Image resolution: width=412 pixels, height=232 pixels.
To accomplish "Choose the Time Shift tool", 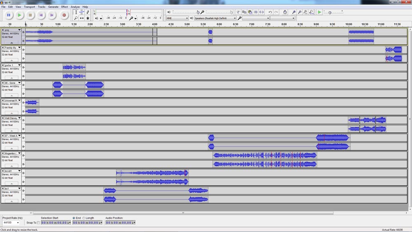I will point(82,18).
